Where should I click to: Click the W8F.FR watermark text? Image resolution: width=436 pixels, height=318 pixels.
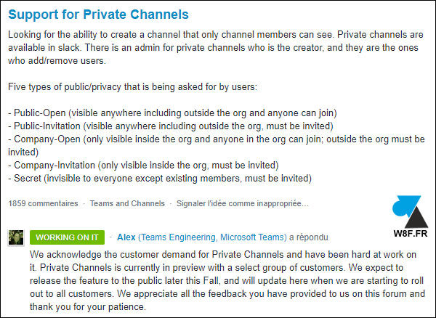tap(411, 234)
